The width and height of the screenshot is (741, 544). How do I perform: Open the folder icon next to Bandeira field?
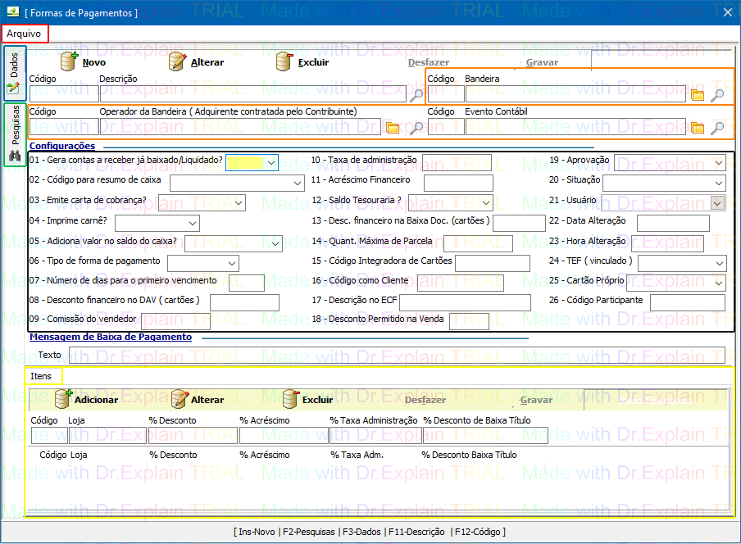click(698, 94)
